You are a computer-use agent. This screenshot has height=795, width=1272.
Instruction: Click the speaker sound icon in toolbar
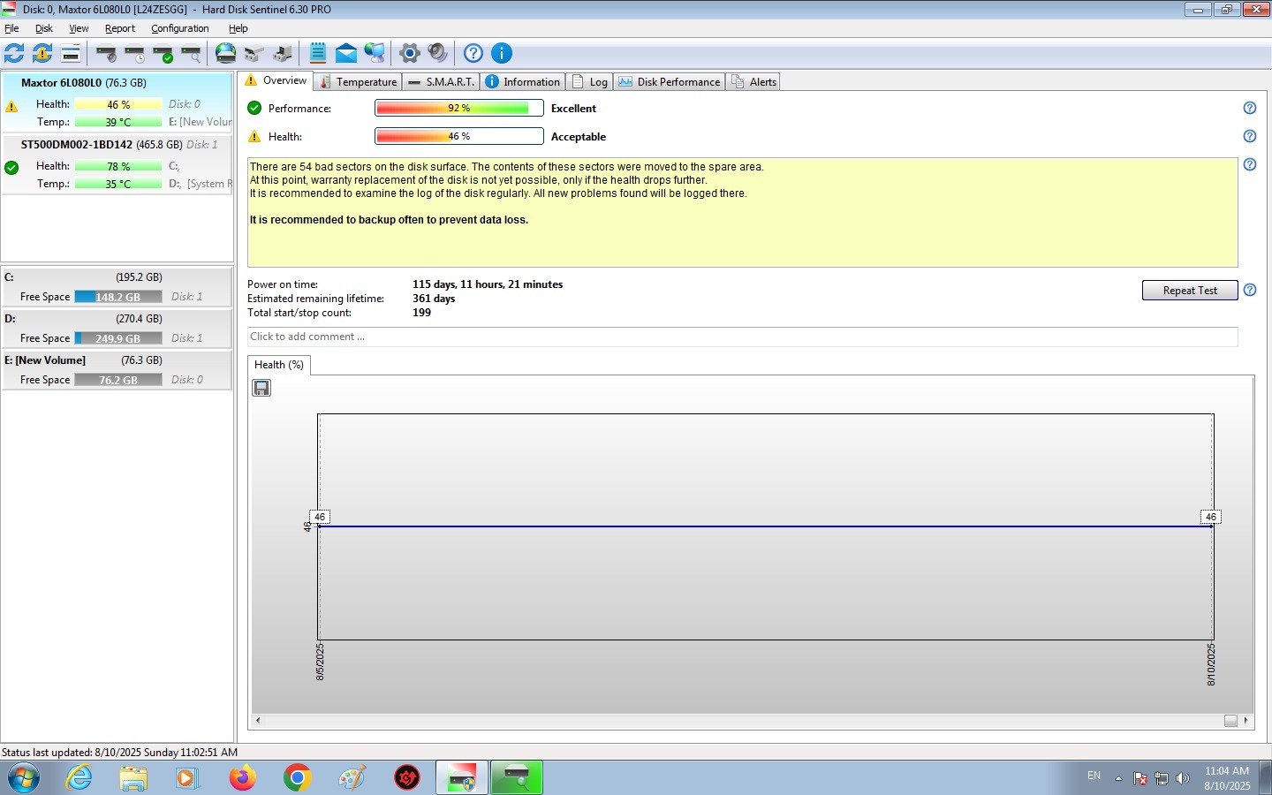[438, 53]
